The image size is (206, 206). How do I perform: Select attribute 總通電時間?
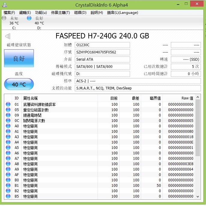coord(32,115)
